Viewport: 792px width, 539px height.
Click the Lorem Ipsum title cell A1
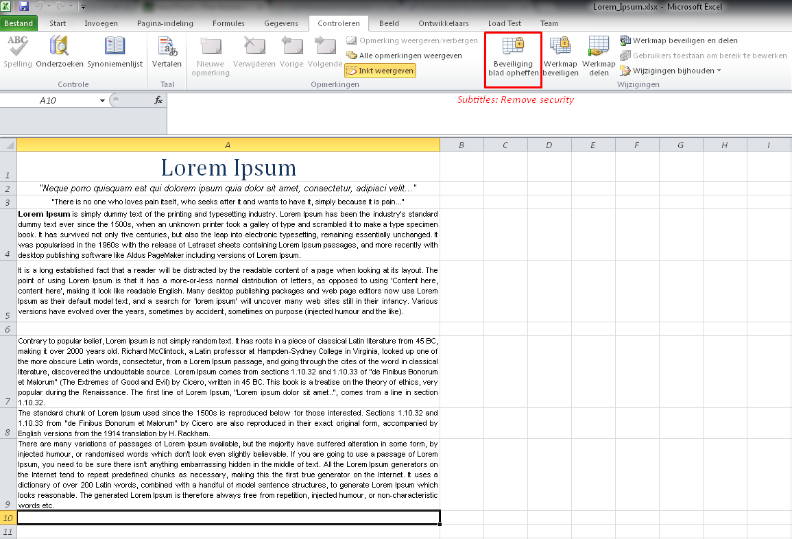tap(228, 167)
